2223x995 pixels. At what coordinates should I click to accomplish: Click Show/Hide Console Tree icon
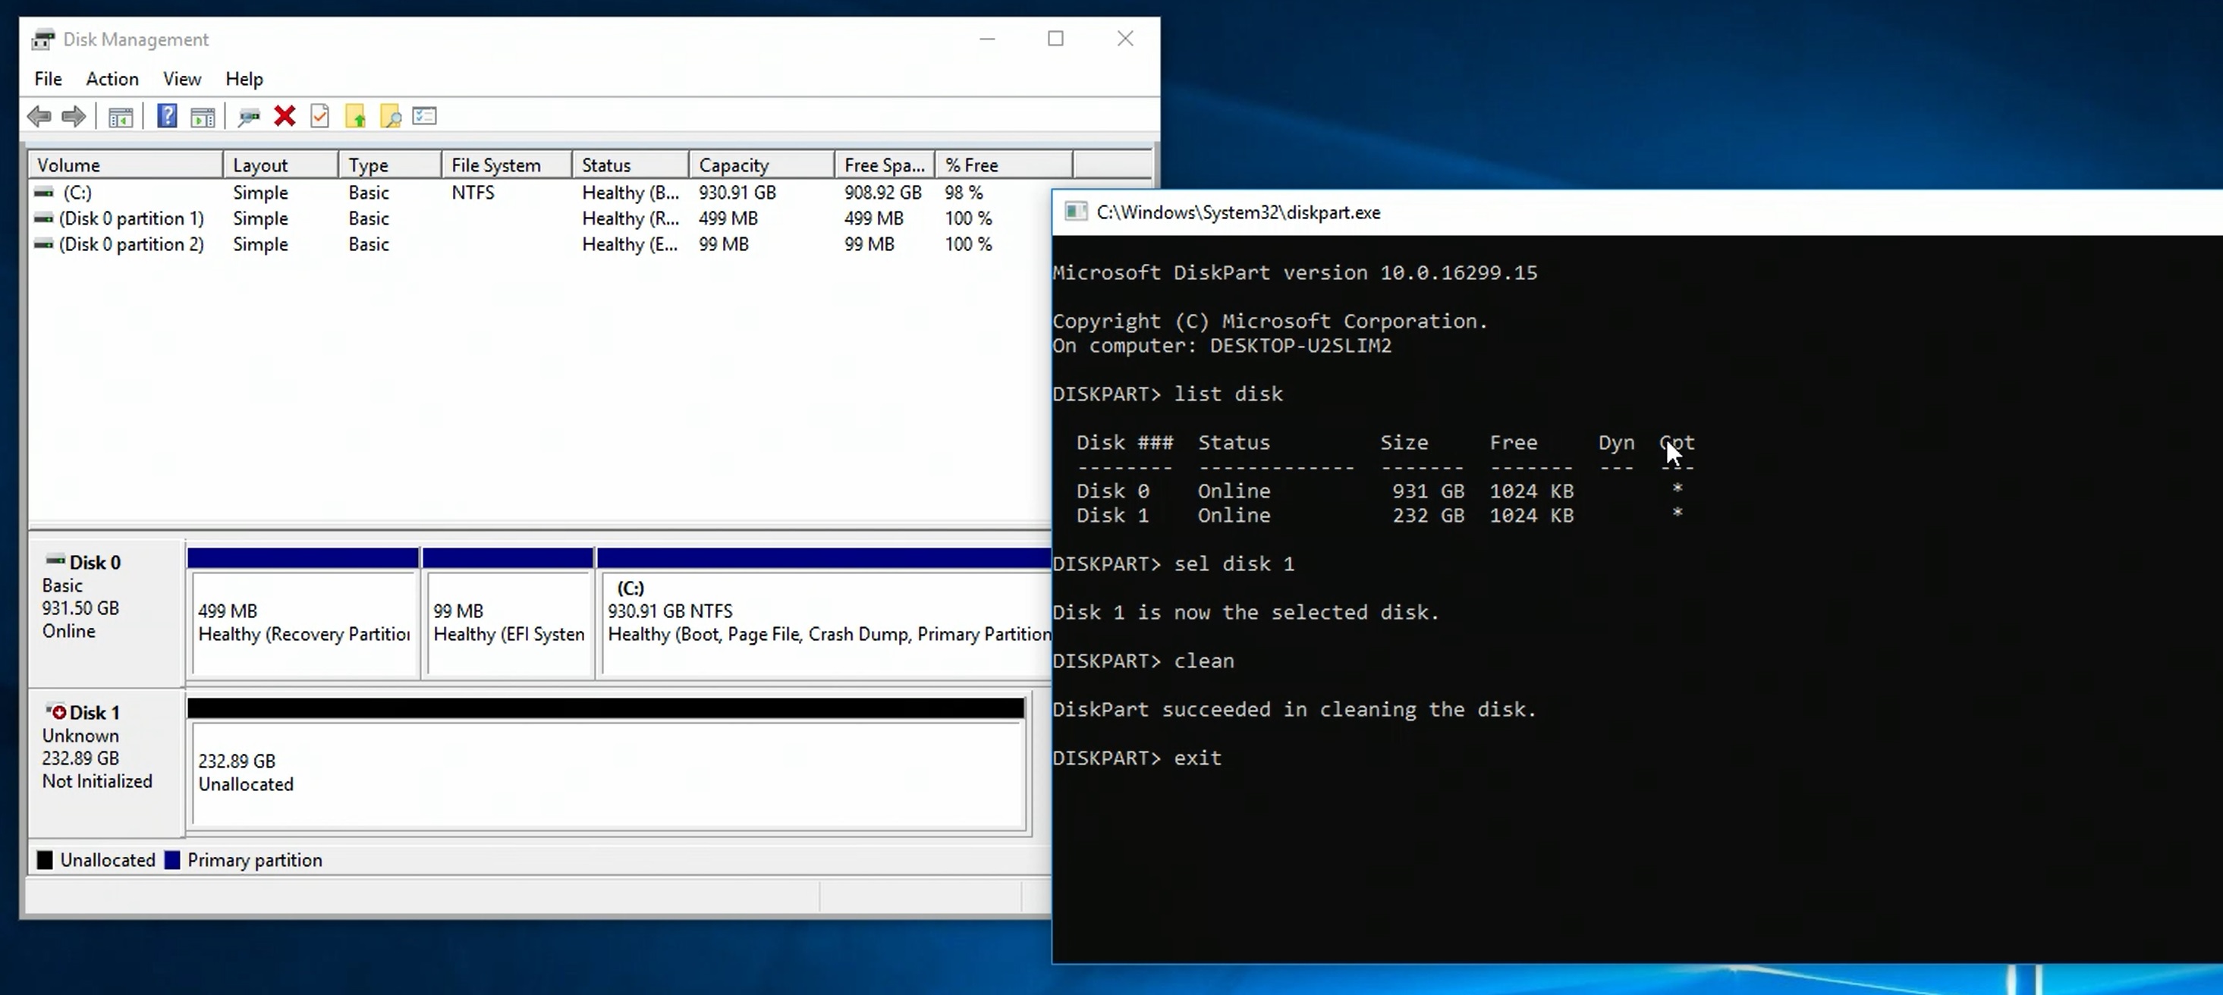[x=120, y=117]
